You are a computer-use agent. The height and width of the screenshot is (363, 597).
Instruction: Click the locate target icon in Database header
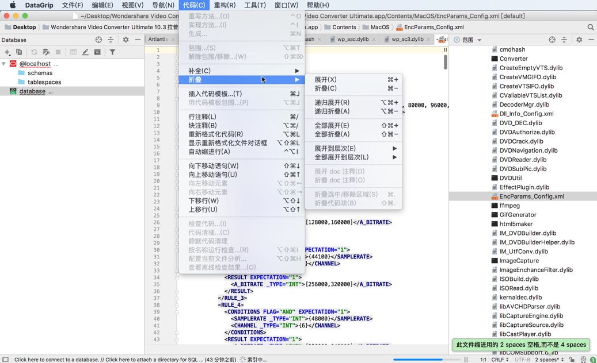98,40
